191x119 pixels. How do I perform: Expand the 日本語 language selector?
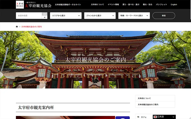[164, 117]
